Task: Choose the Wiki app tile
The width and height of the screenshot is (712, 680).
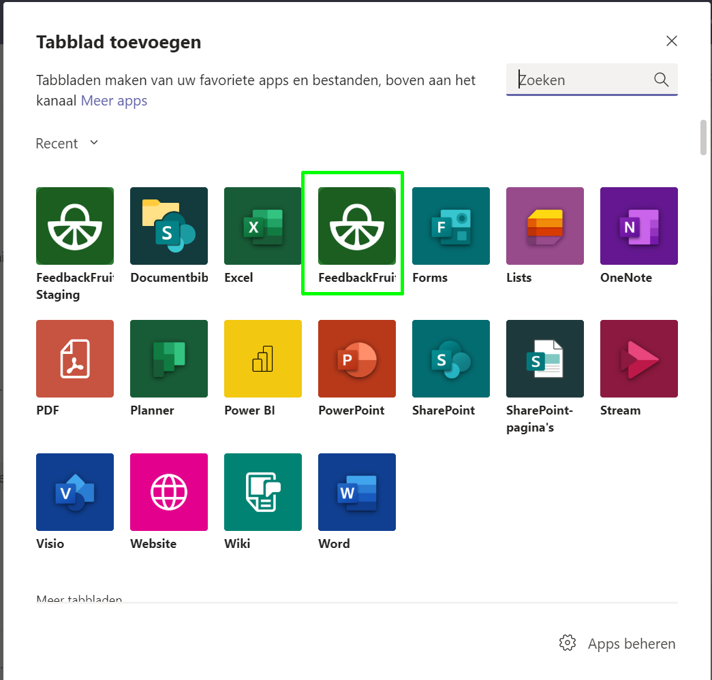Action: pyautogui.click(x=263, y=492)
